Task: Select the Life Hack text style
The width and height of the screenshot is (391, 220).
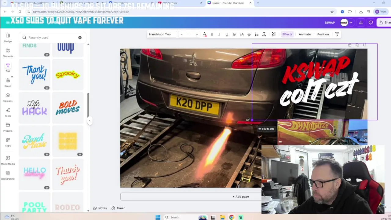Action: tap(35, 108)
